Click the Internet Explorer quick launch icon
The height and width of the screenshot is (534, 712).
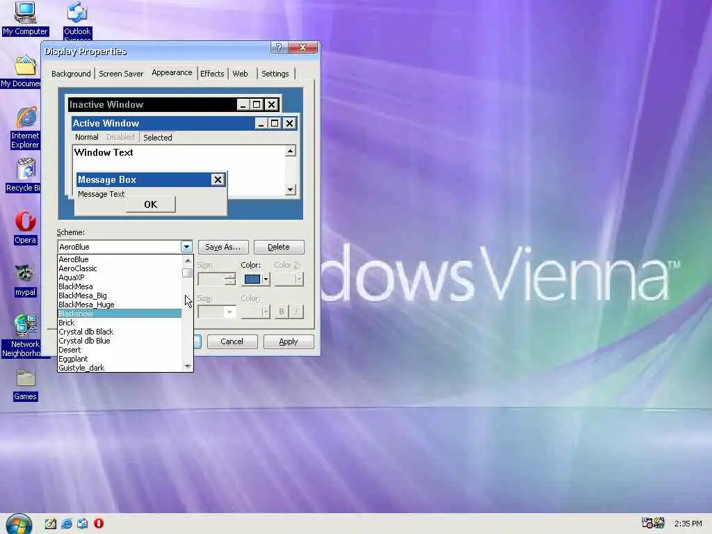click(67, 524)
